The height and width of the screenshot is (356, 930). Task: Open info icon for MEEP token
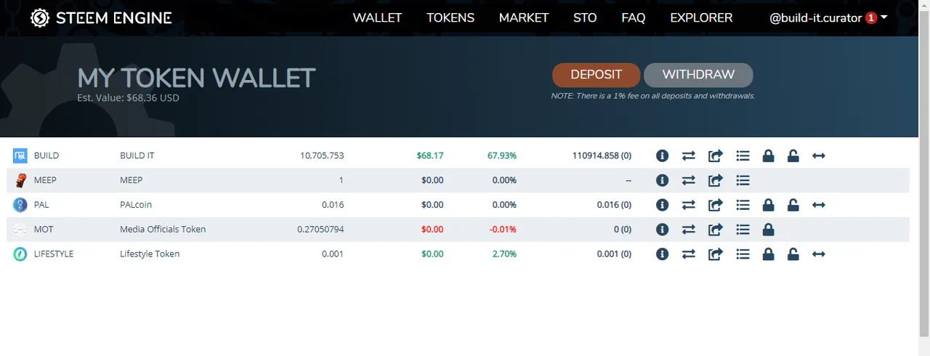pyautogui.click(x=662, y=180)
